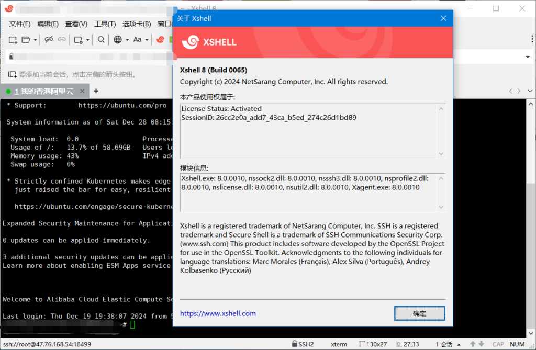Open the dropdown next to session properties icon
536x350 pixels.
point(87,40)
